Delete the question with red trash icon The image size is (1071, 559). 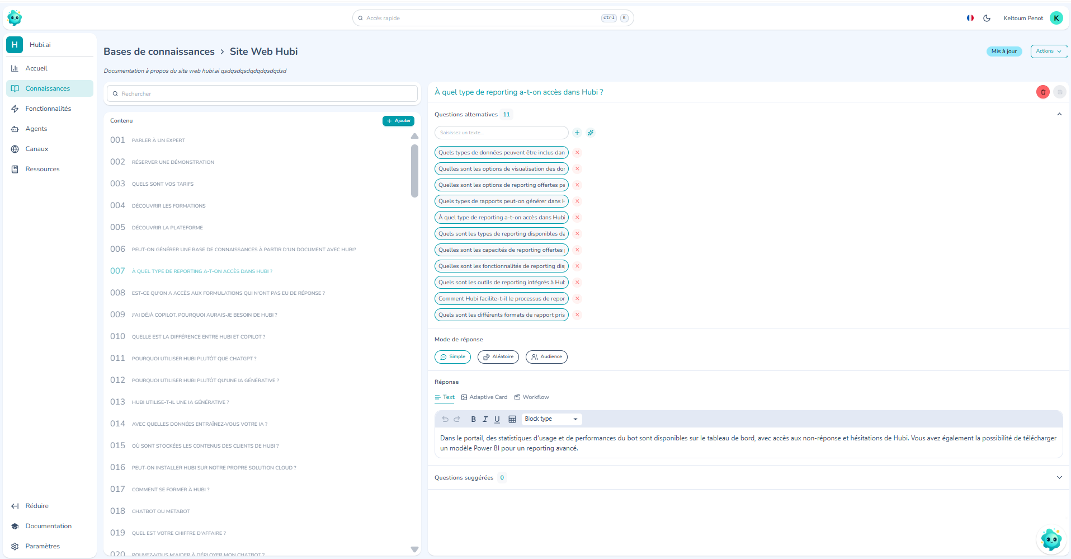click(x=1043, y=92)
